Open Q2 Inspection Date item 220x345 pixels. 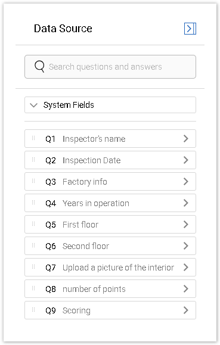110,160
